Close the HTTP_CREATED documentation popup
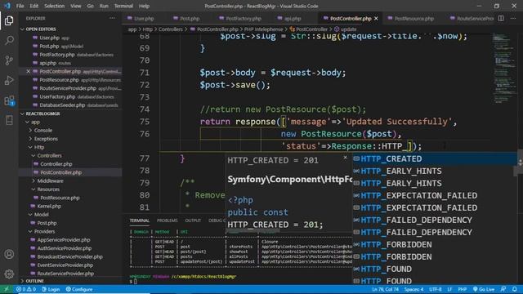The height and width of the screenshot is (294, 523). [345, 157]
